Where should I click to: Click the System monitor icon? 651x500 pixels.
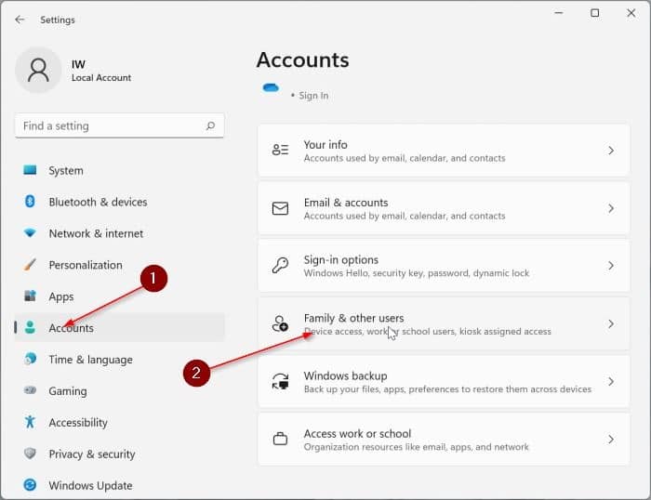point(30,170)
